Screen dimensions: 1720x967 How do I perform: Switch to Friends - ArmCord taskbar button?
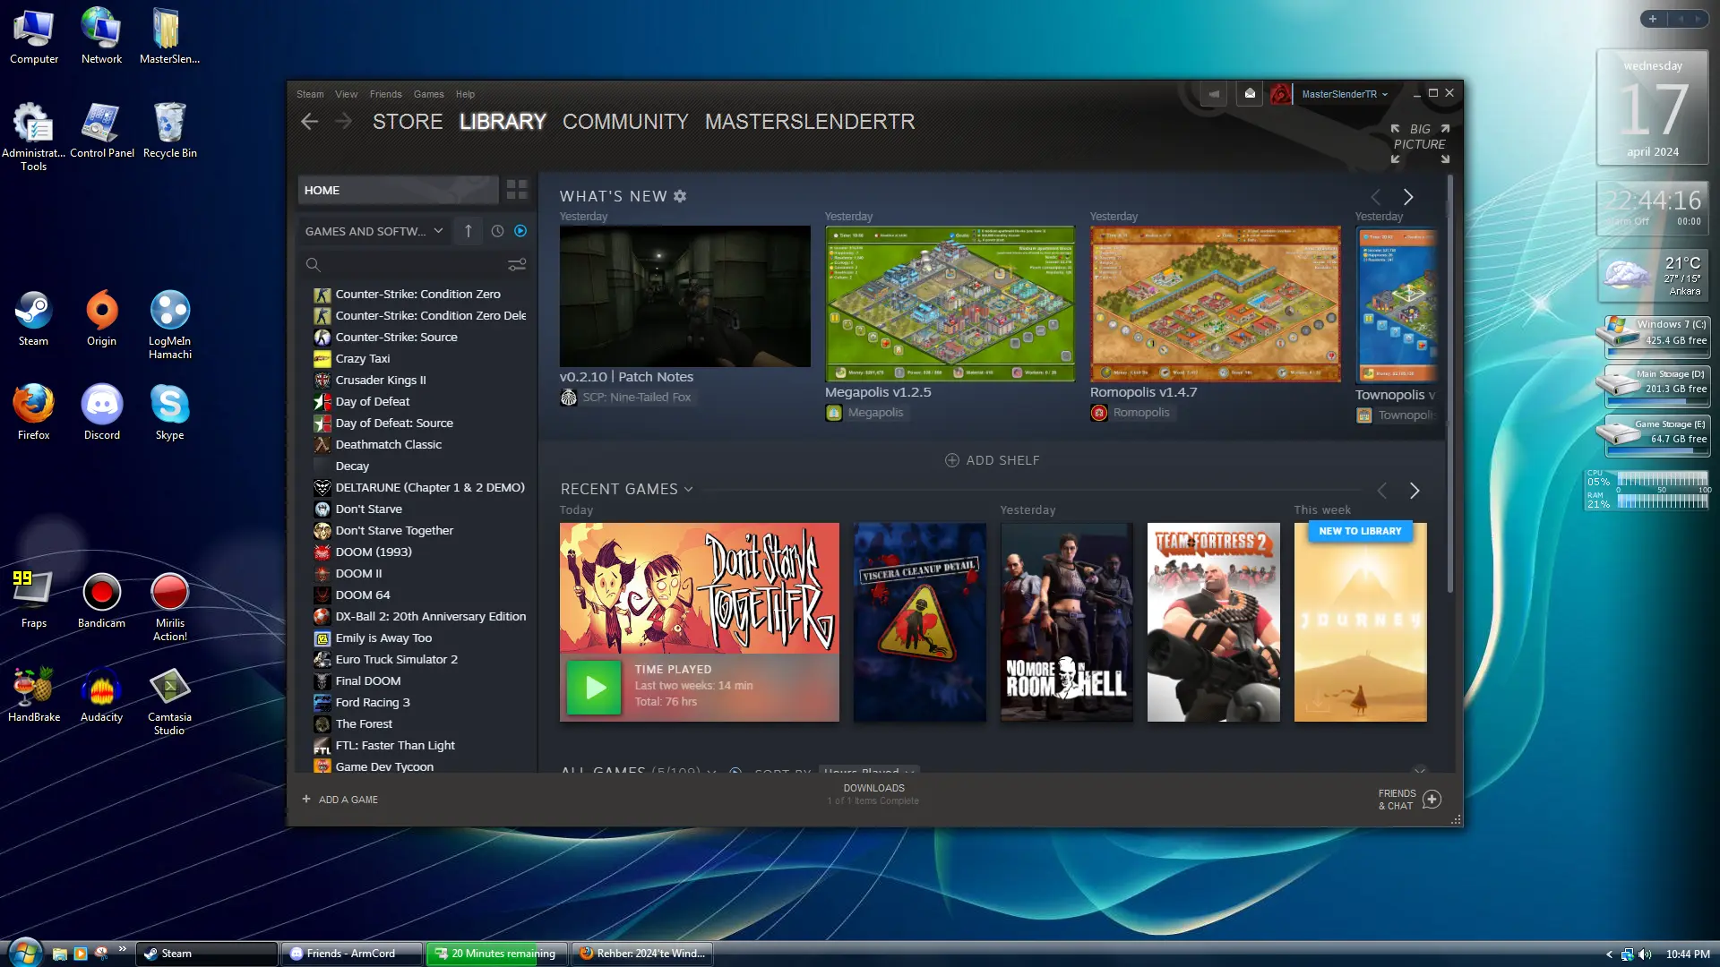click(351, 954)
